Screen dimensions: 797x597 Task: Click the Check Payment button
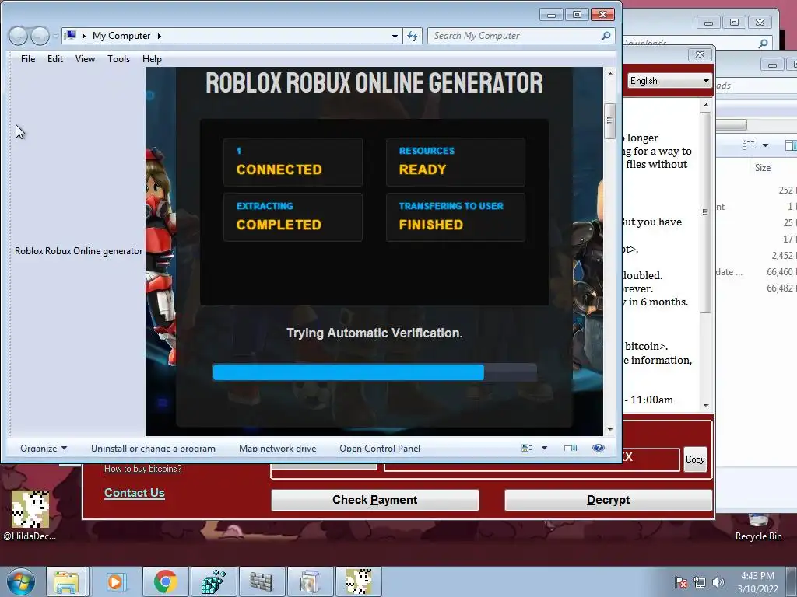(374, 500)
